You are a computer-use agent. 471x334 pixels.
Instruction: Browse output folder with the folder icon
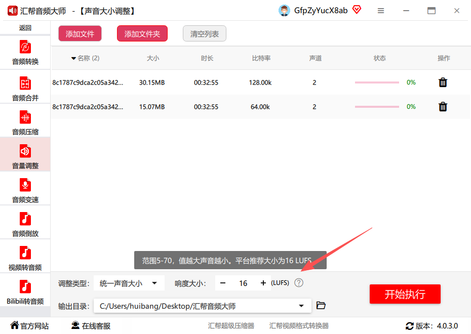(321, 306)
